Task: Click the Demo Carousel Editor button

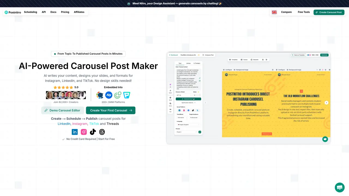Action: coord(62,110)
